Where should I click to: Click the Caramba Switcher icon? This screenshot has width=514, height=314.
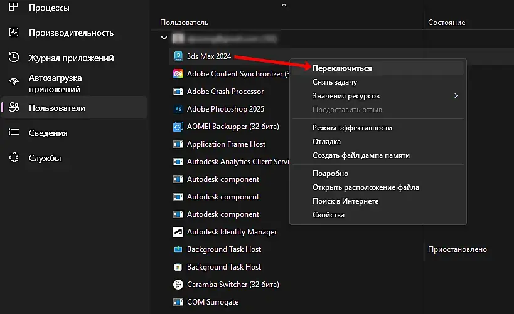[x=178, y=285]
